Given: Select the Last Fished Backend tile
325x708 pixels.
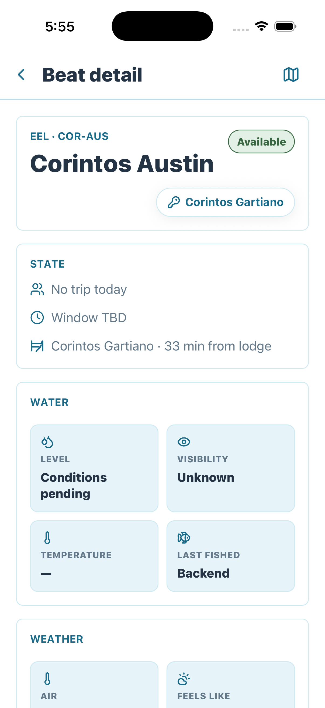Looking at the screenshot, I should point(231,556).
